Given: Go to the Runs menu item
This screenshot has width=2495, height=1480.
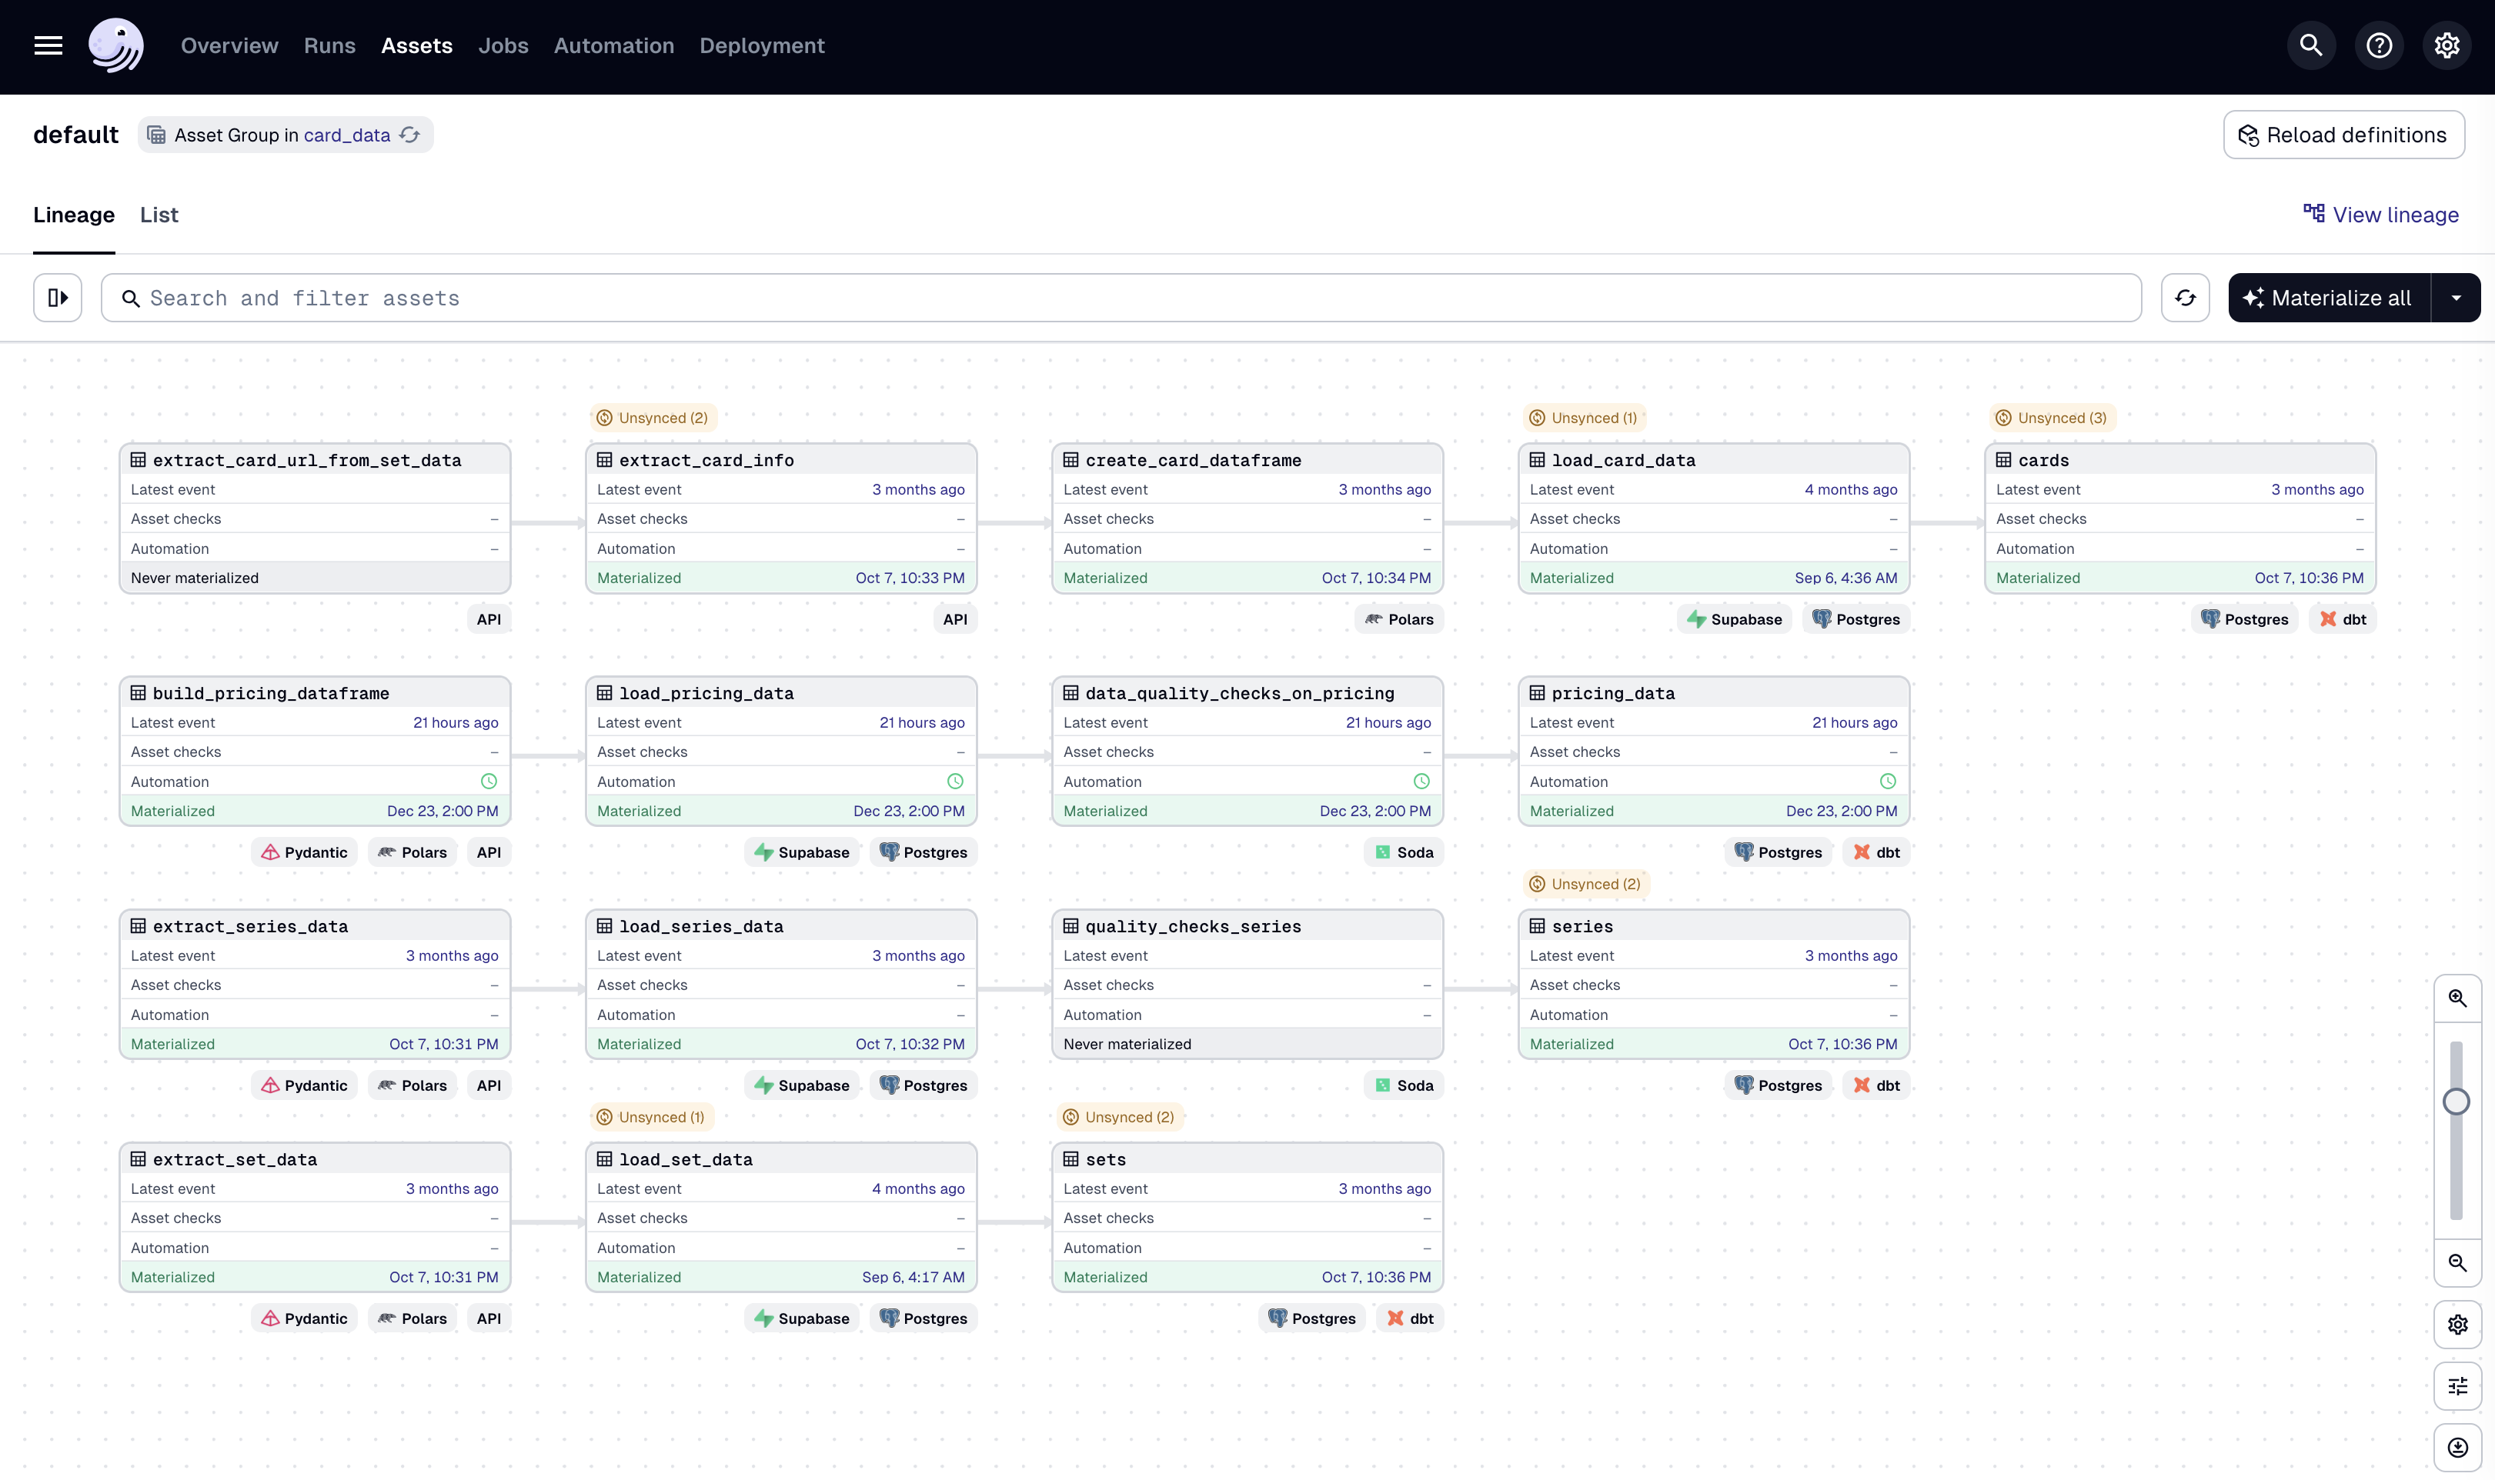Looking at the screenshot, I should (329, 46).
